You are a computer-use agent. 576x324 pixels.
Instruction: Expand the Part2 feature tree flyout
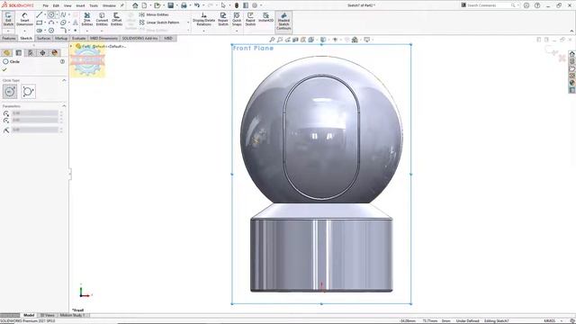[71, 46]
